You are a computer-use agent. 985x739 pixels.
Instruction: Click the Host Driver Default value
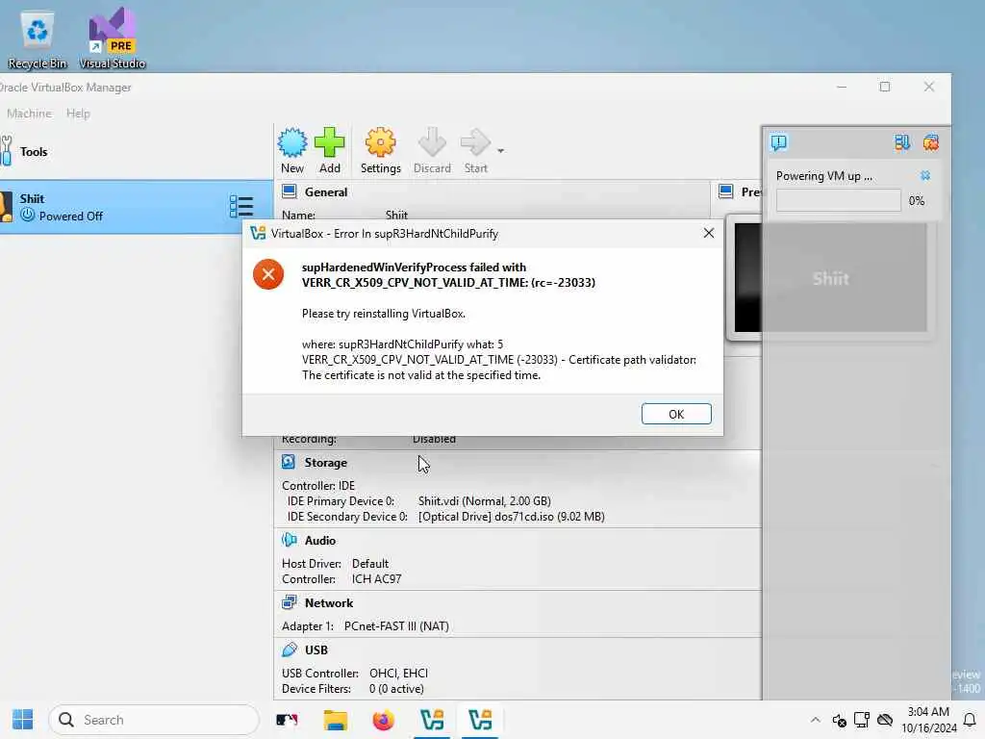(x=370, y=564)
